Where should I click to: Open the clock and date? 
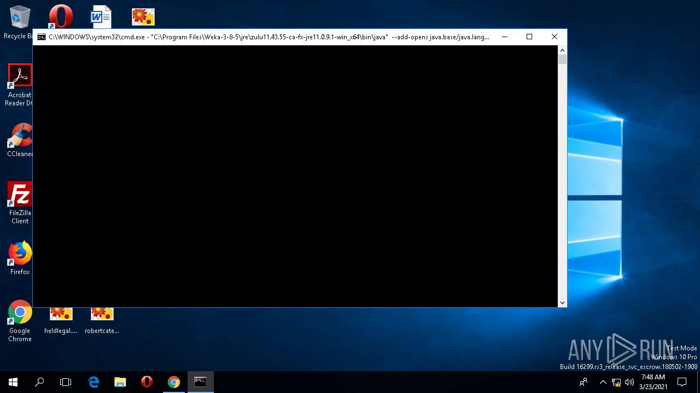[x=653, y=382]
